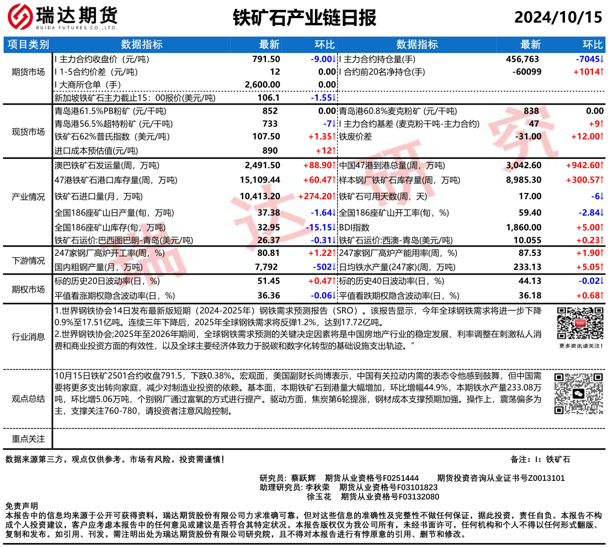Click main contract closing price value 791.50

[266, 59]
